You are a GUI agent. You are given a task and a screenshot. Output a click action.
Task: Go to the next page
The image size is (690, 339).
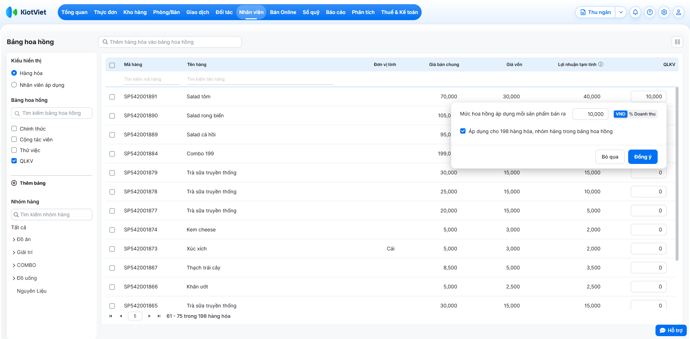pyautogui.click(x=149, y=316)
